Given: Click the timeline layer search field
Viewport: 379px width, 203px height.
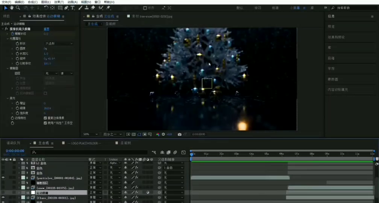Looking at the screenshot, I should point(90,152).
